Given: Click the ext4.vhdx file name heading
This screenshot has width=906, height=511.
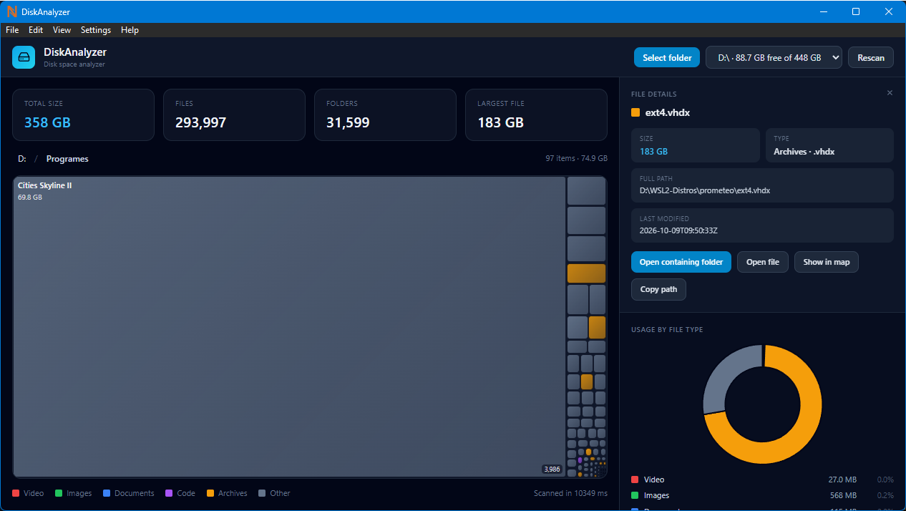Looking at the screenshot, I should [x=668, y=112].
